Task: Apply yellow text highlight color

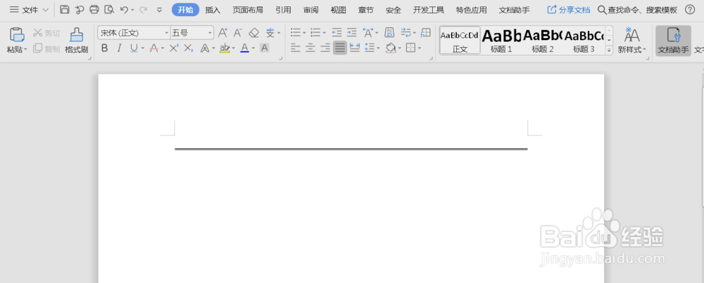Action: point(225,48)
